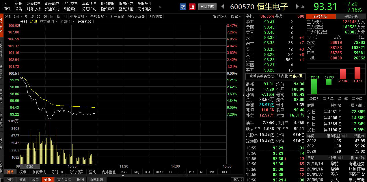
Task: Open the 融资融券 menu item
Action: pyautogui.click(x=52, y=4)
